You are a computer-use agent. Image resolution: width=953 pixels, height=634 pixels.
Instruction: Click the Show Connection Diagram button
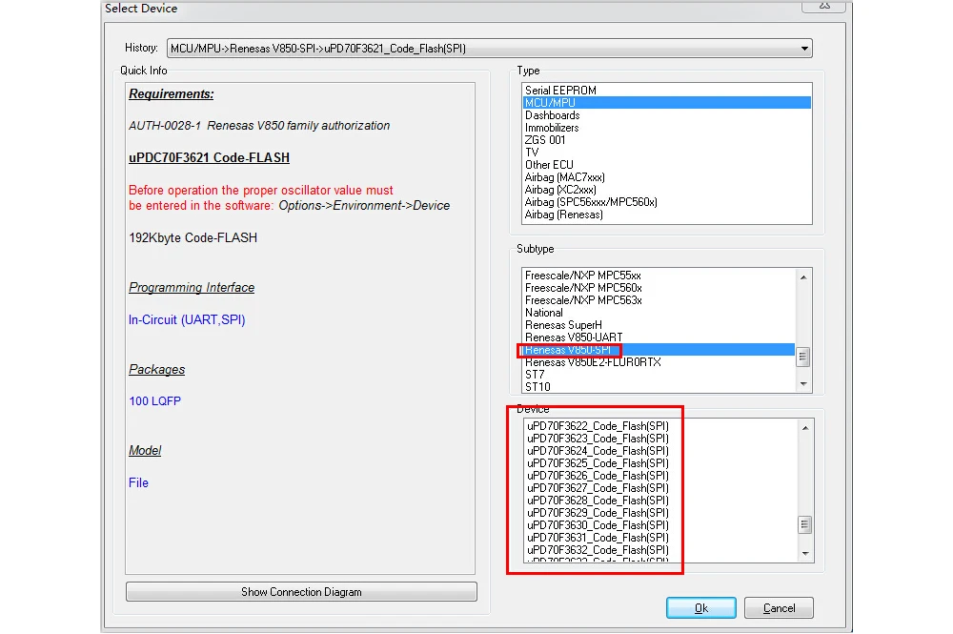[301, 591]
